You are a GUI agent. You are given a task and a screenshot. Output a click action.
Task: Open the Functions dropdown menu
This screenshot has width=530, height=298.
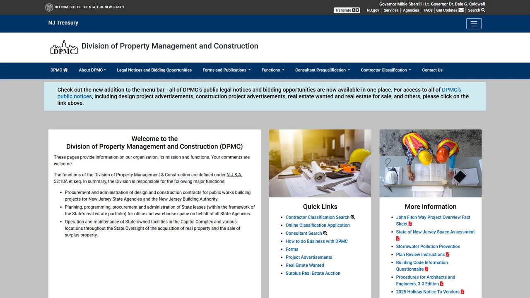(273, 70)
